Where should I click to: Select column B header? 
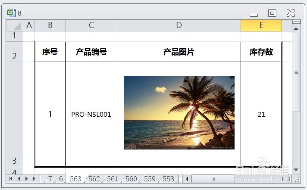[50, 25]
